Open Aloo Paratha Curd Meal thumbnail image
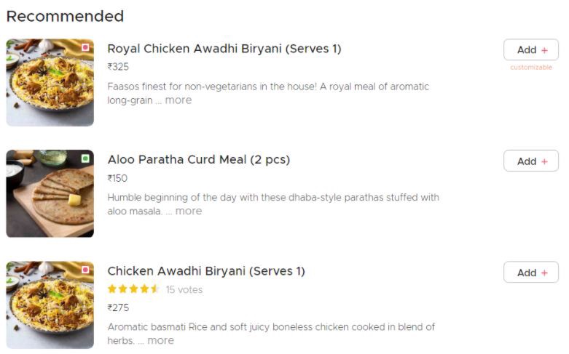 point(50,193)
